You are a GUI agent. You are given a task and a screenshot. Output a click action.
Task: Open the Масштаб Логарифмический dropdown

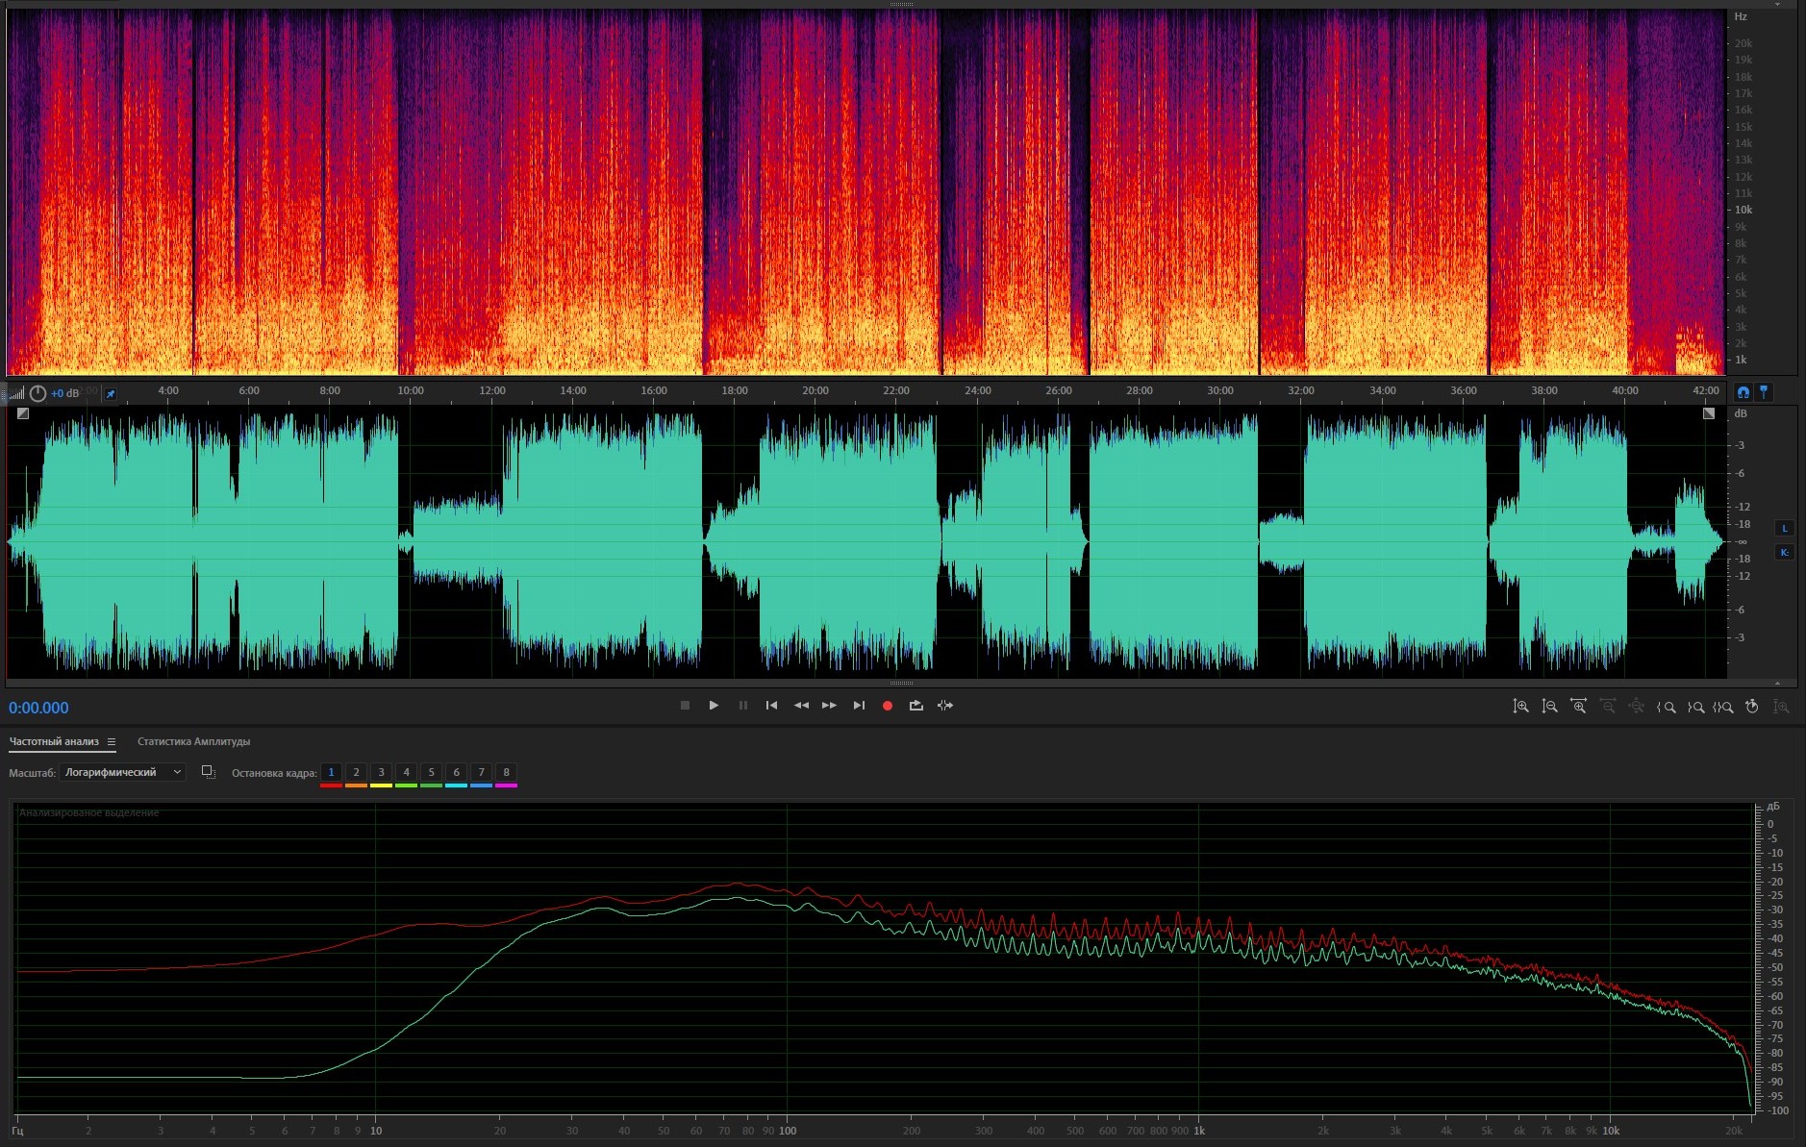click(122, 772)
